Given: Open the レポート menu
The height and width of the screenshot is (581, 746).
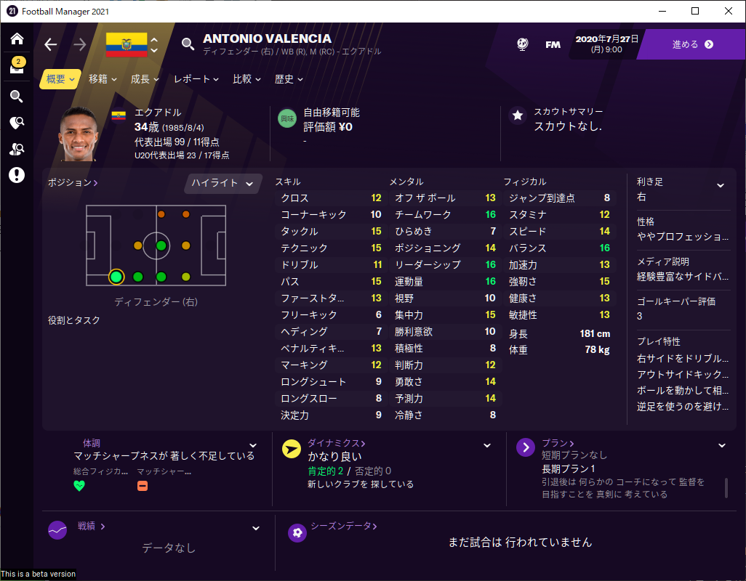Looking at the screenshot, I should (x=196, y=79).
